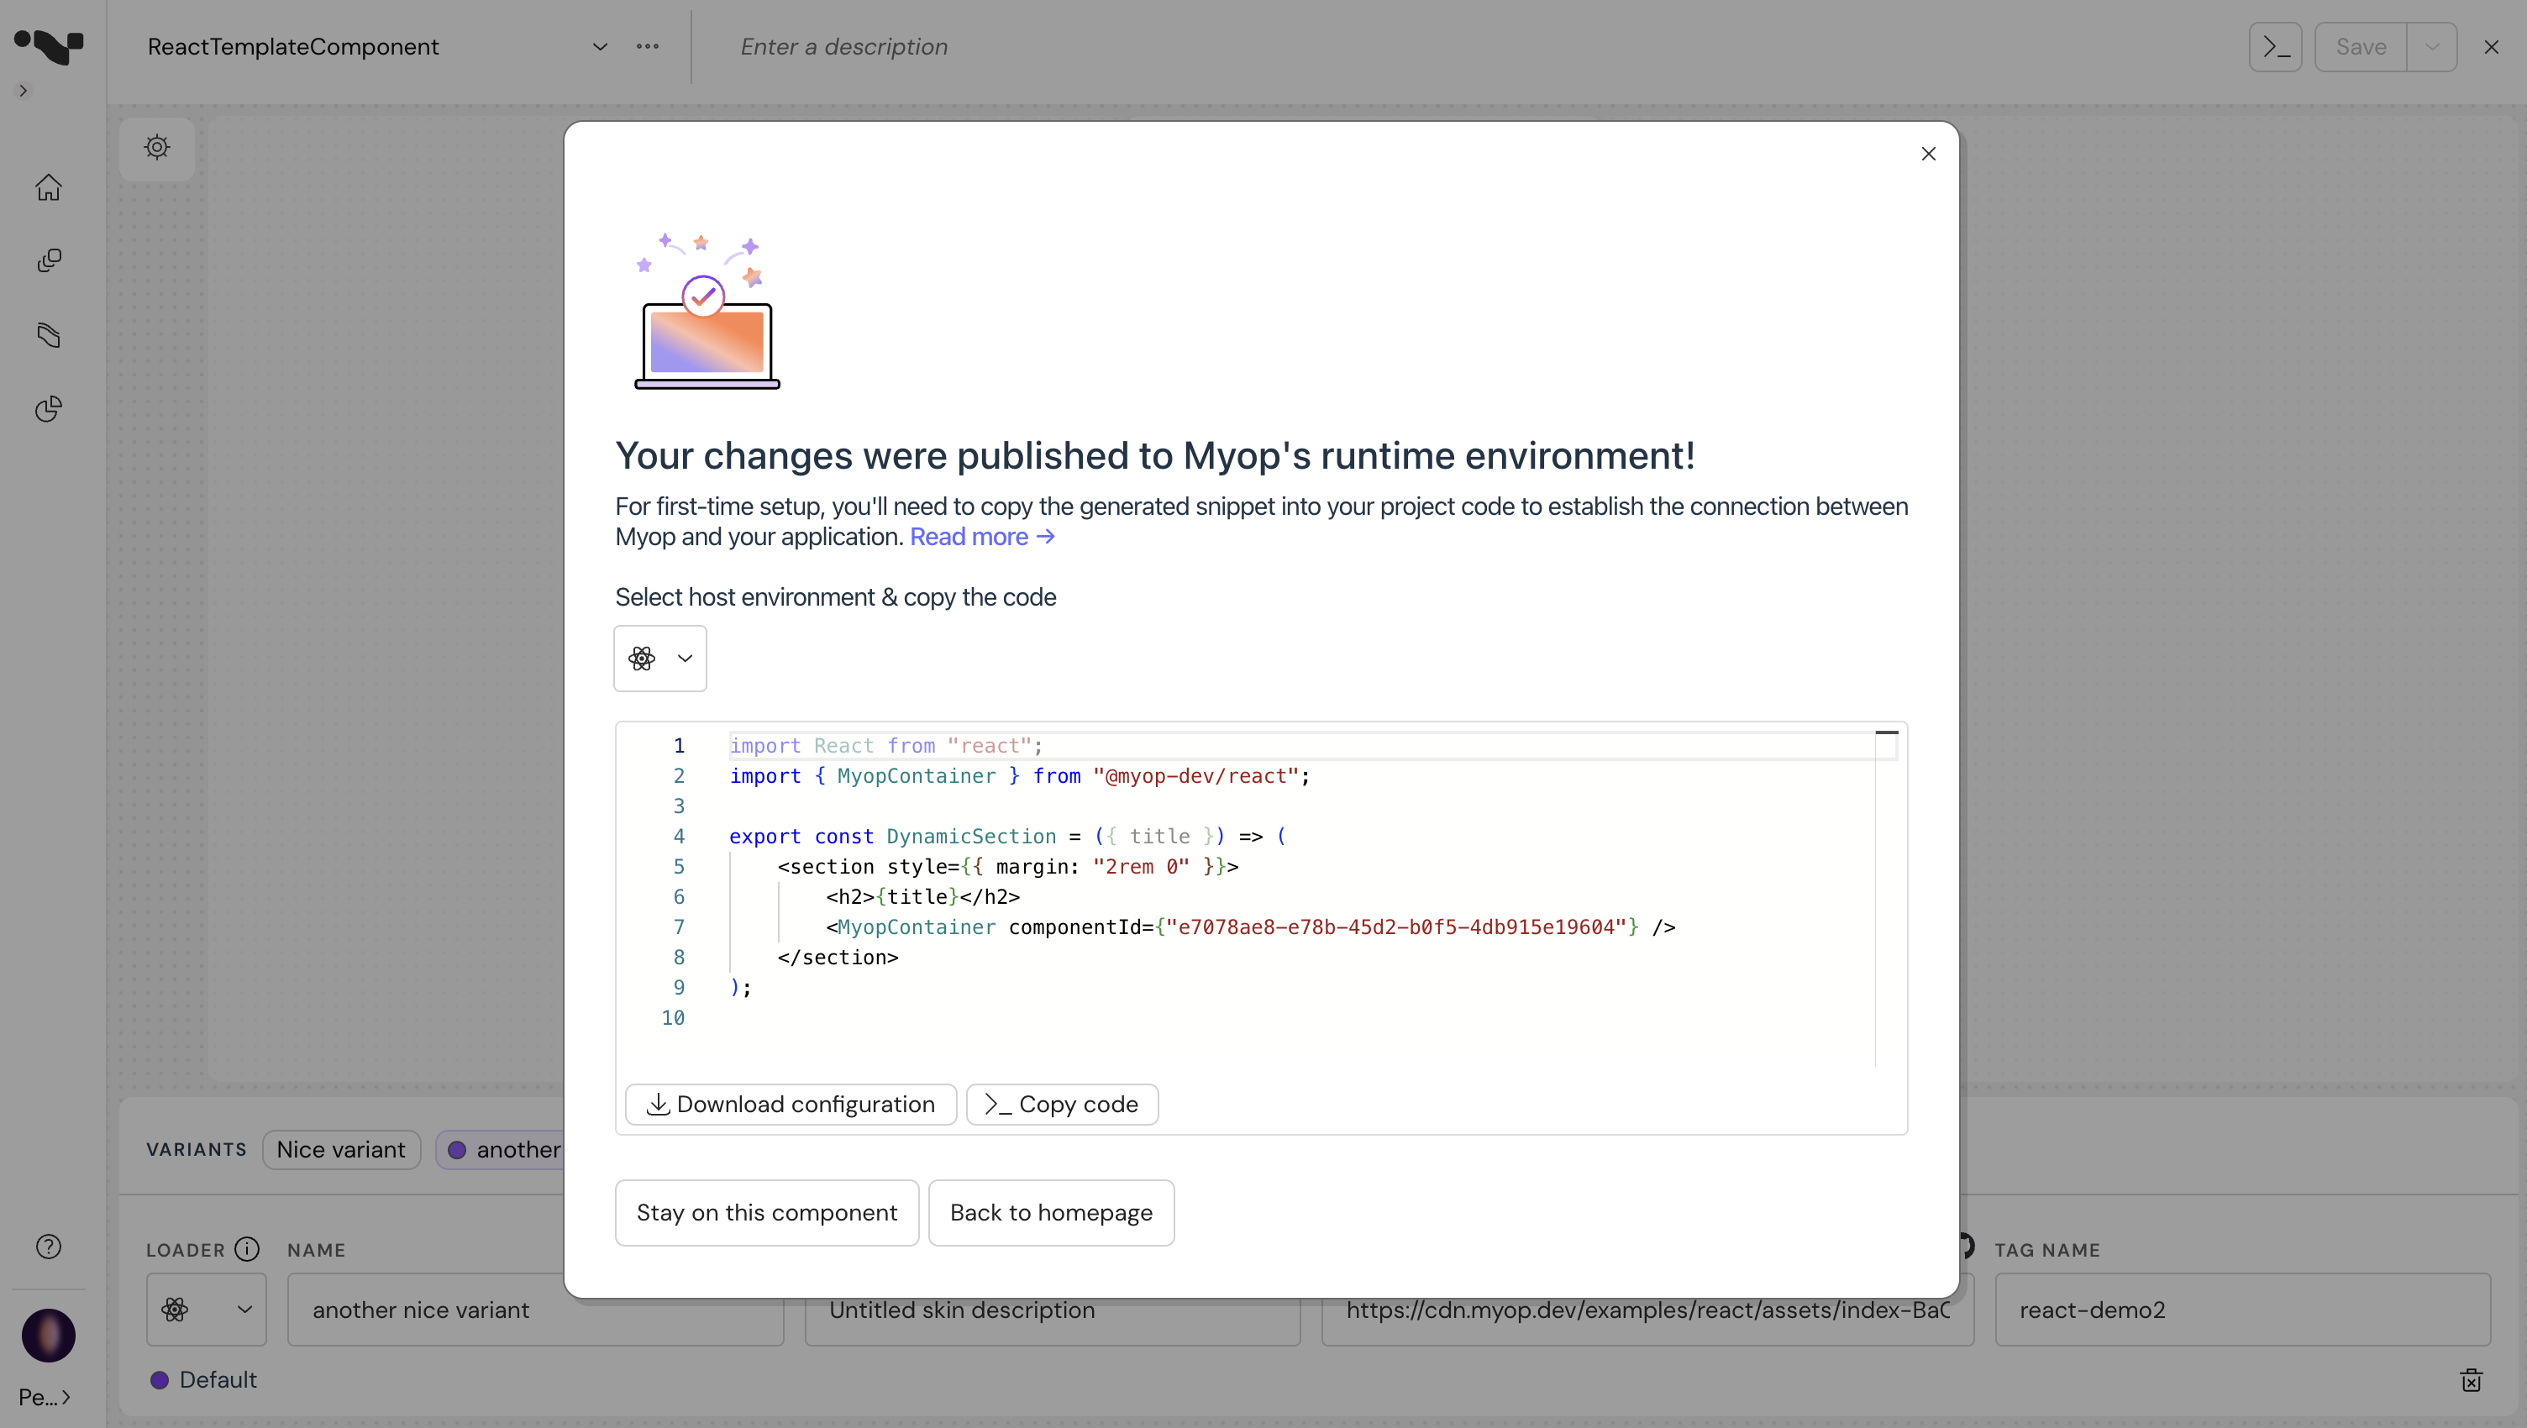
Task: Open the host environment React dropdown
Action: [x=660, y=658]
